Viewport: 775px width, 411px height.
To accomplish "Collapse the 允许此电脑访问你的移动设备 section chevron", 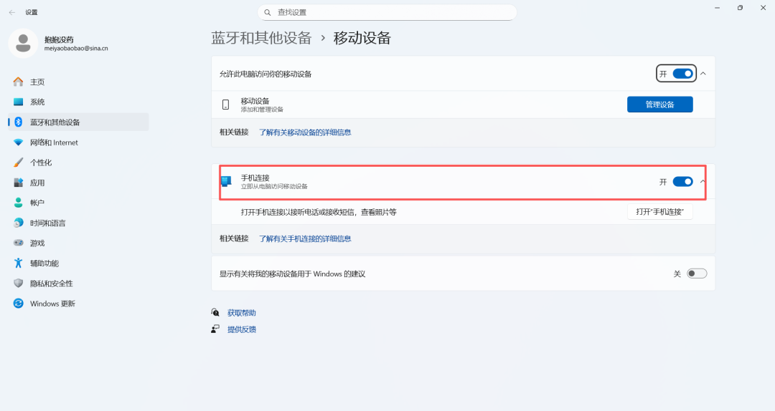I will (703, 74).
